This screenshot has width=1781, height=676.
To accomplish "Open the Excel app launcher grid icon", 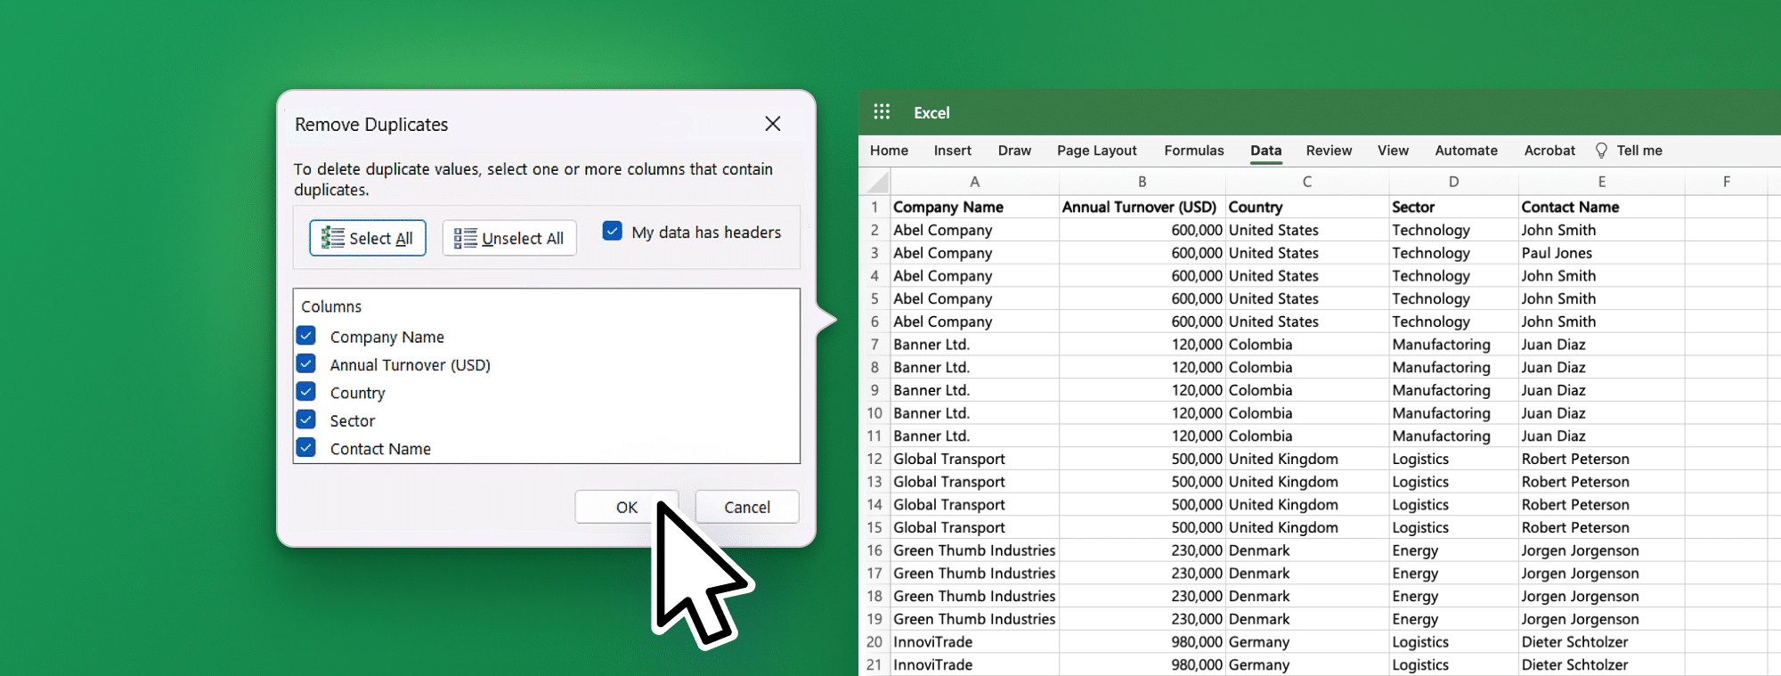I will click(882, 112).
